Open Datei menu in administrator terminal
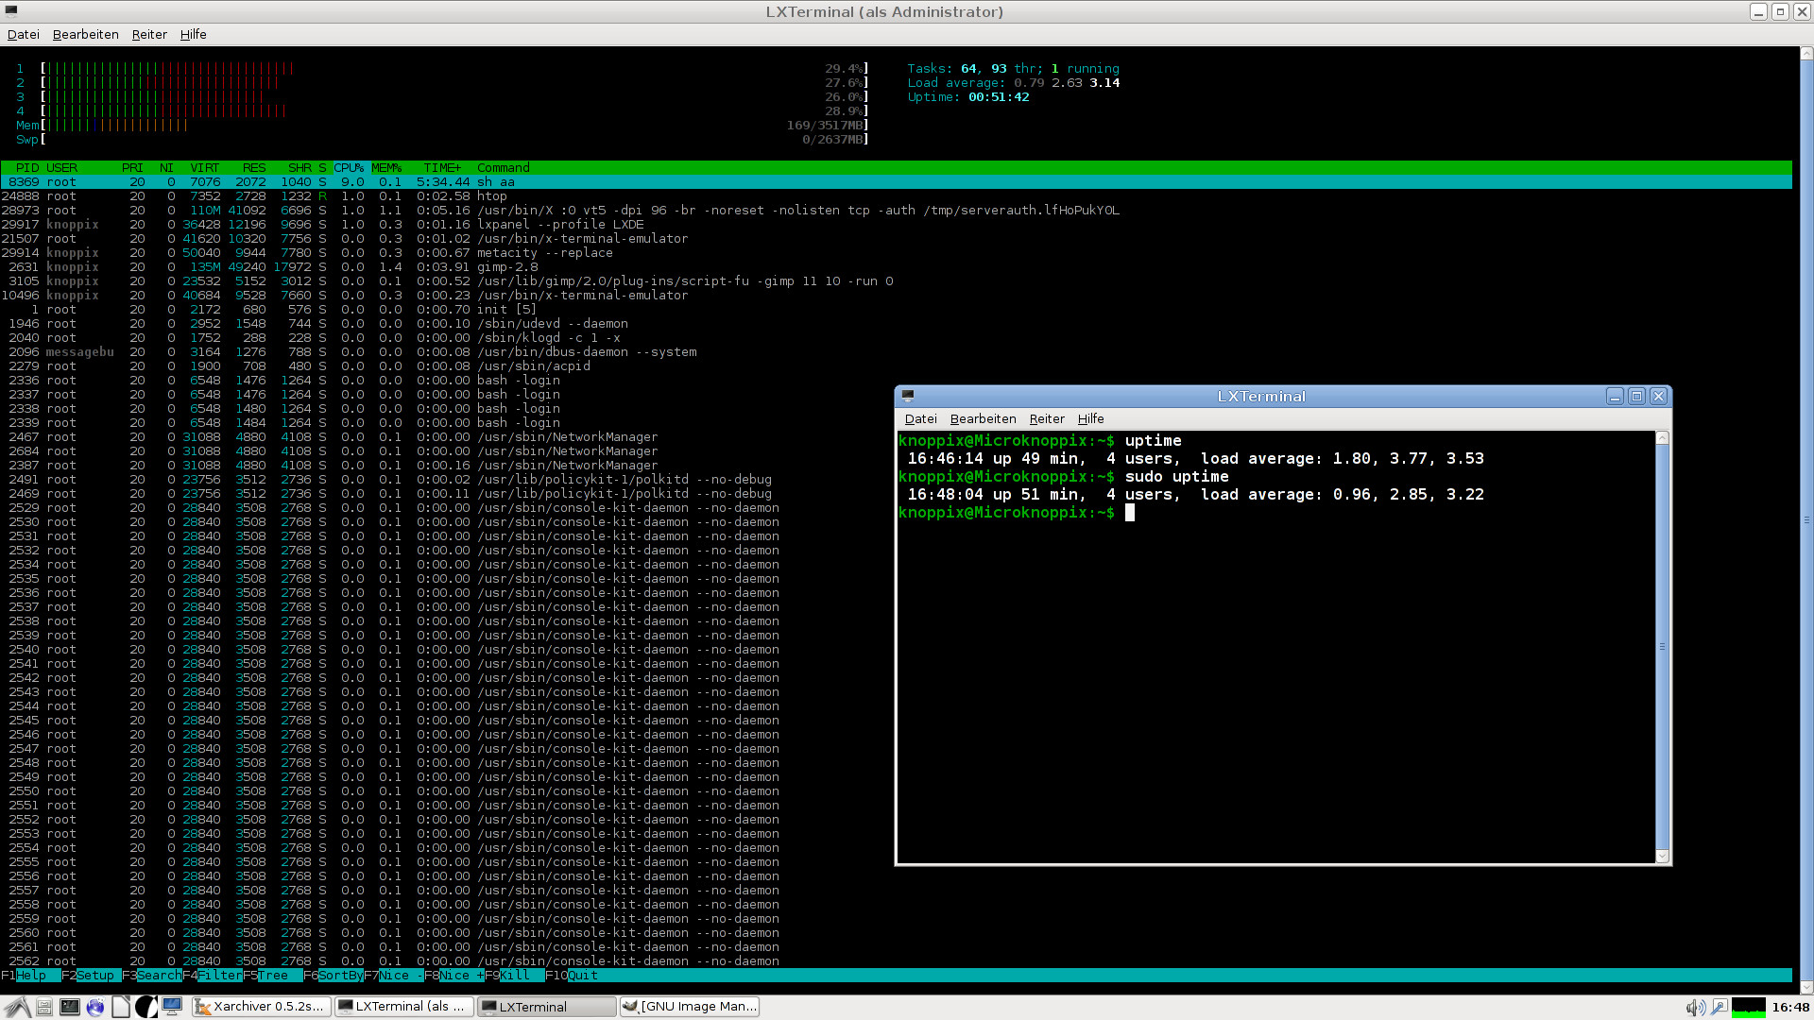 [24, 34]
